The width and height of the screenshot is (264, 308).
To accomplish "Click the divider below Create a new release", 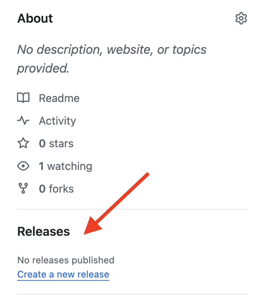I will click(132, 294).
